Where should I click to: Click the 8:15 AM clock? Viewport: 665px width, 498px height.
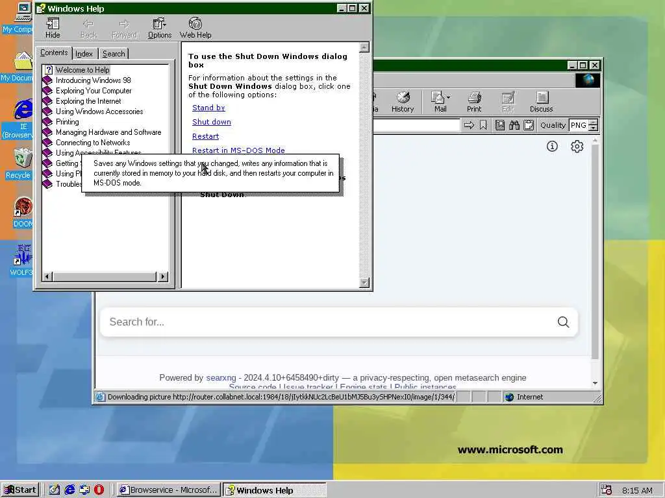[637, 490]
